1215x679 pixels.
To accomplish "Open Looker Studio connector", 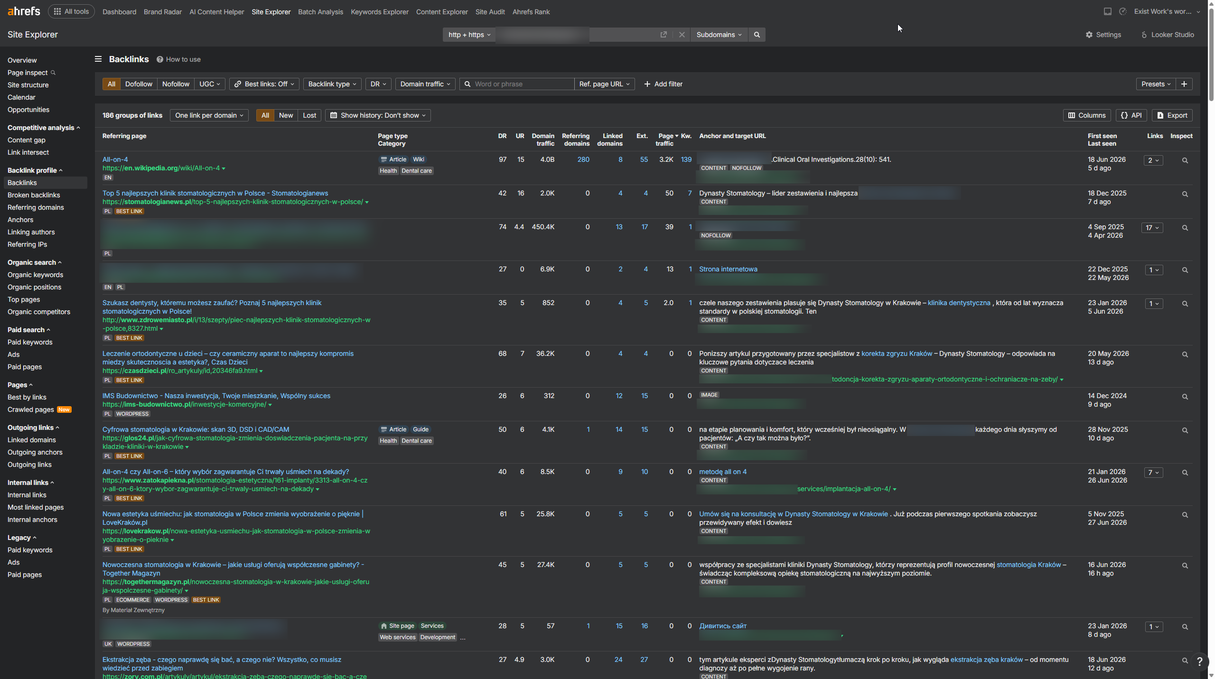I will 1167,35.
